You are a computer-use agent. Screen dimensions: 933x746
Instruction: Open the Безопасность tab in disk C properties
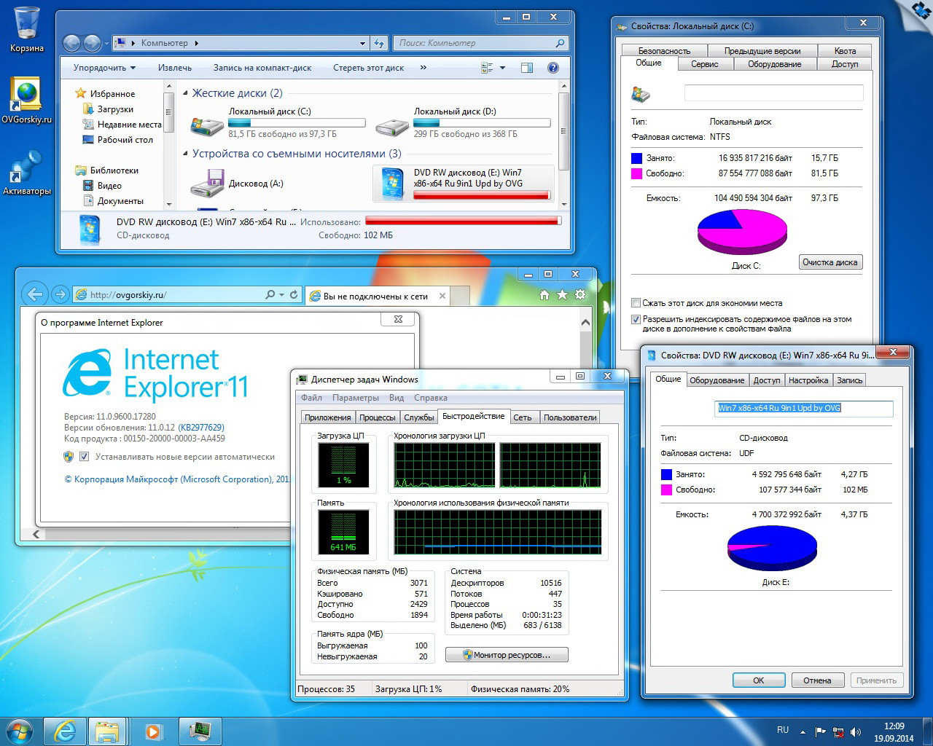pyautogui.click(x=664, y=51)
